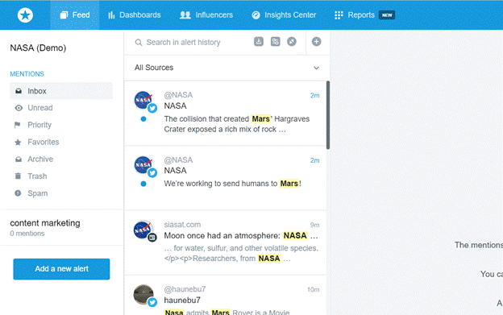Click Twitter badge on send humans mention

pyautogui.click(x=152, y=173)
